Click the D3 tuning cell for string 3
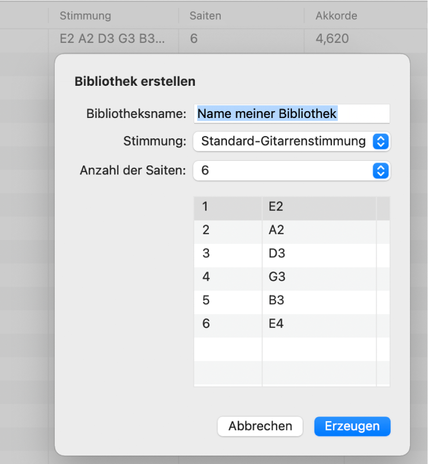Image resolution: width=428 pixels, height=464 pixels. [x=277, y=253]
